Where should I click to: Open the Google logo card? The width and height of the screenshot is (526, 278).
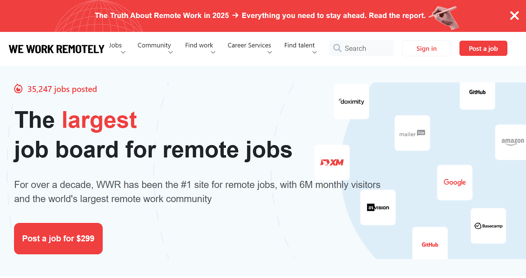click(x=455, y=183)
